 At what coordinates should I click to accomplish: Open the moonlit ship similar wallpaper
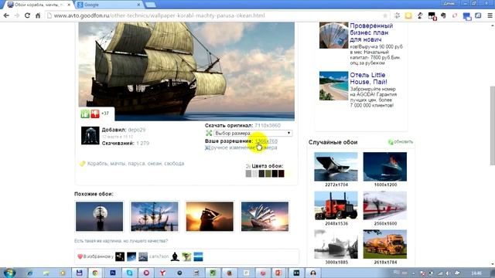tap(100, 216)
